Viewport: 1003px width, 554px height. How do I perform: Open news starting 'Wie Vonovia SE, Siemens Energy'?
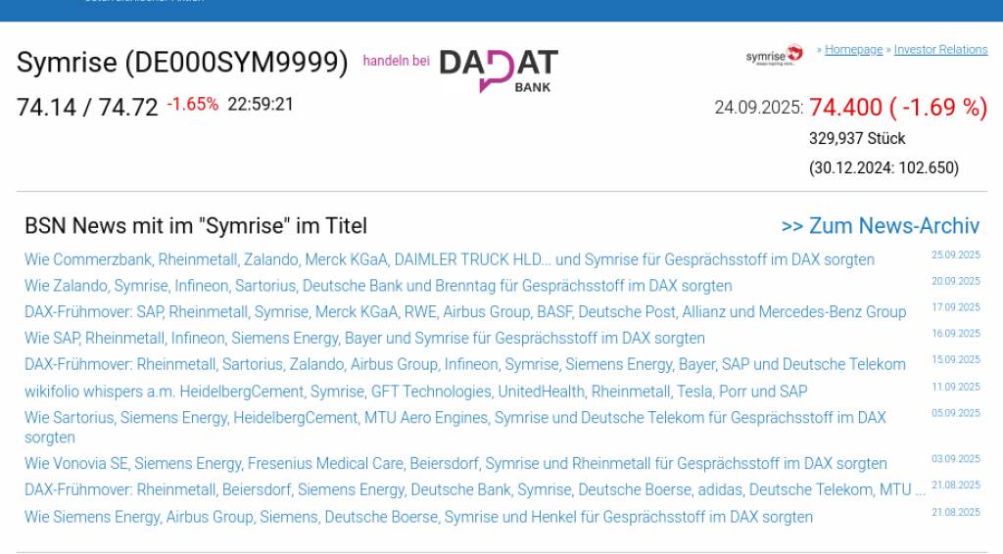coord(455,464)
